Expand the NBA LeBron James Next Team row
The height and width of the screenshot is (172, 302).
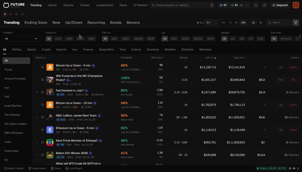(x=37, y=117)
